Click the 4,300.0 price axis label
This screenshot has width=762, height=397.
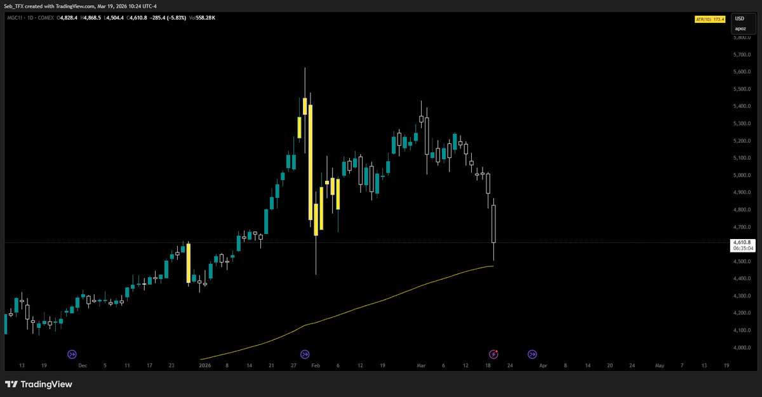tap(743, 296)
